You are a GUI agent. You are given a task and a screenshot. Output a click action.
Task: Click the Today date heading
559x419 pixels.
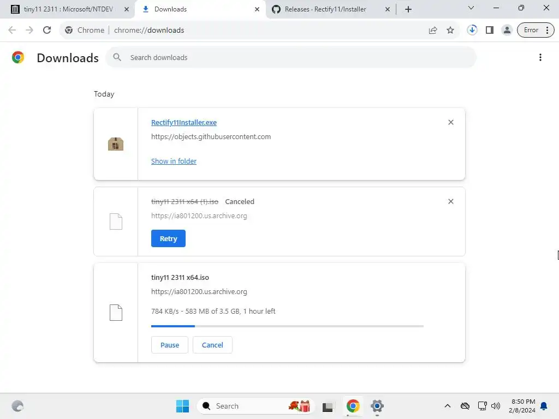(x=104, y=94)
